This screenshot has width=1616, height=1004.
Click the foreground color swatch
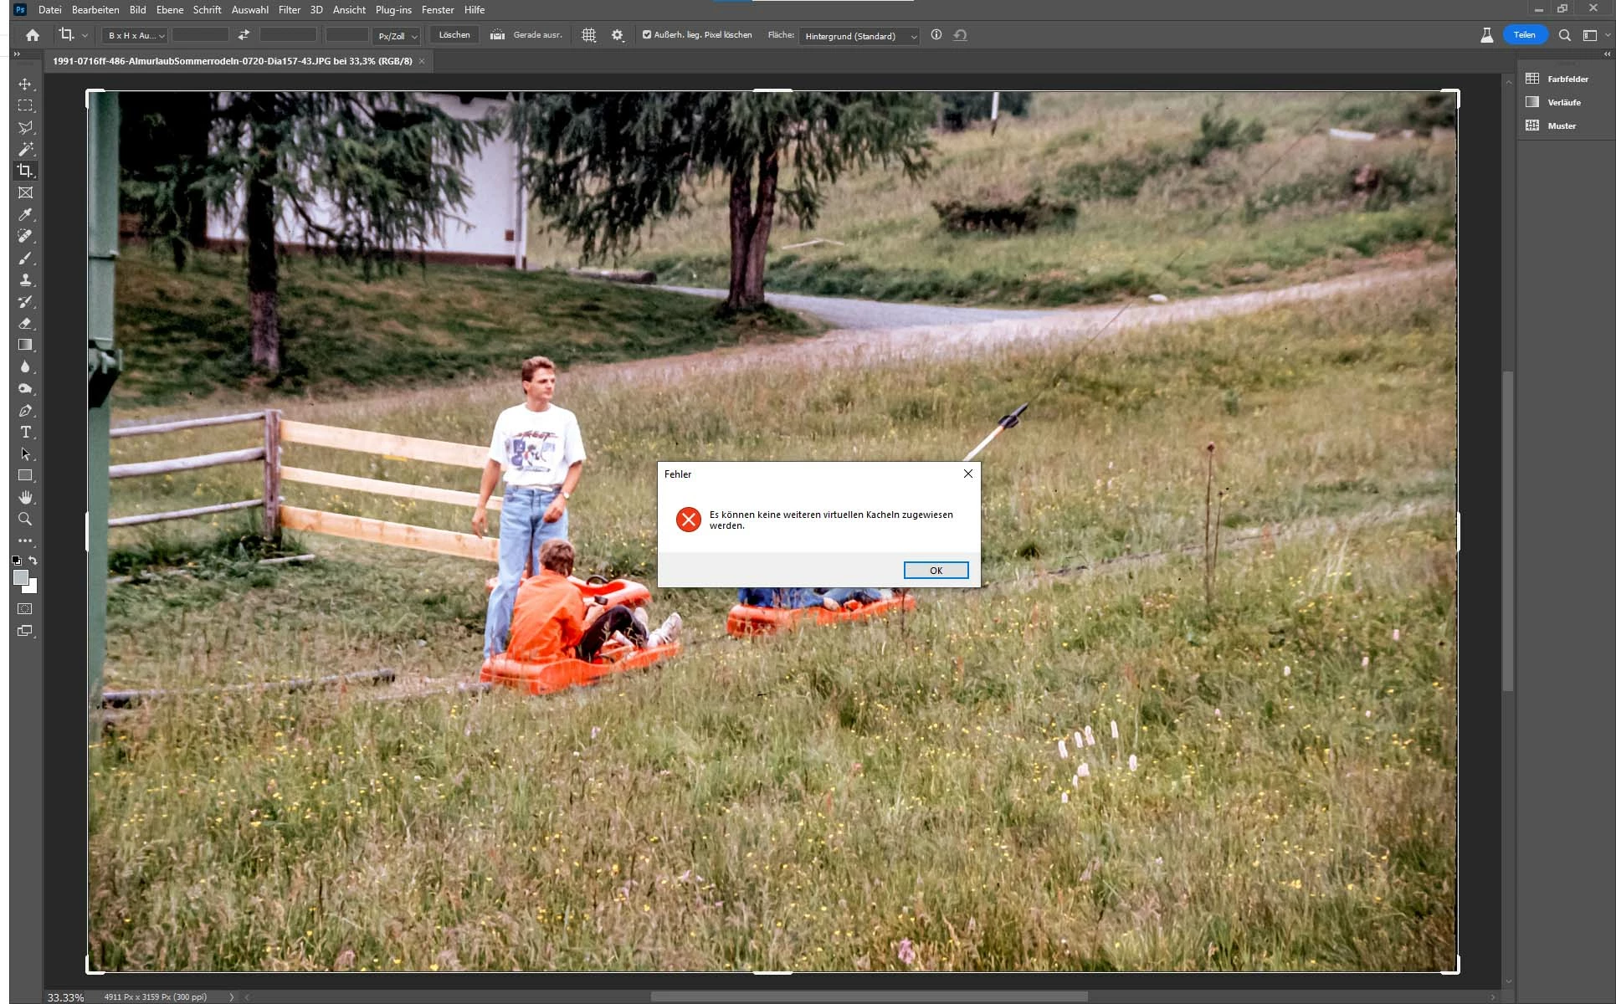point(21,577)
